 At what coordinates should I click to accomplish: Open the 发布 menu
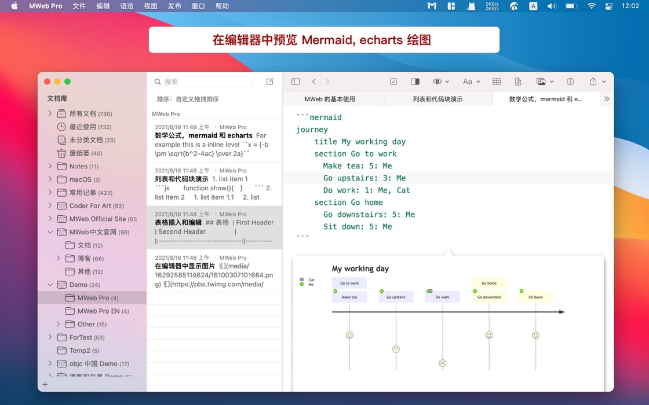(174, 6)
